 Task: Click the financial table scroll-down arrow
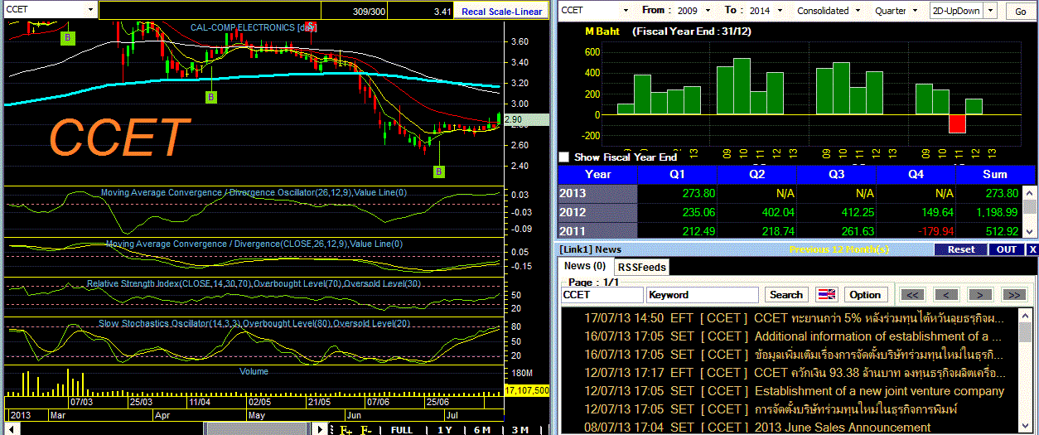pyautogui.click(x=1029, y=233)
